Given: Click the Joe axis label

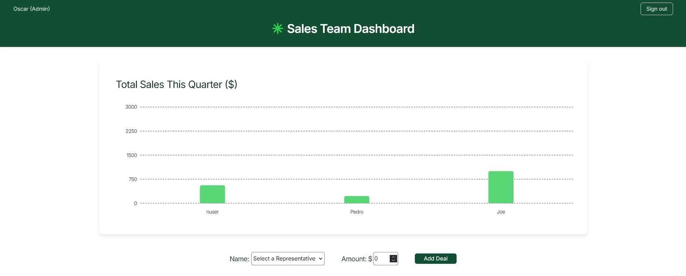Looking at the screenshot, I should pyautogui.click(x=501, y=212).
